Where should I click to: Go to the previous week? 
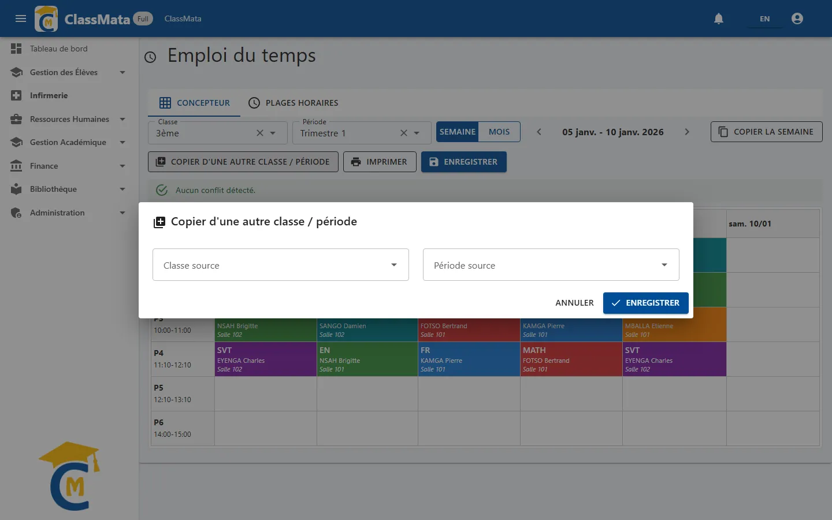539,132
